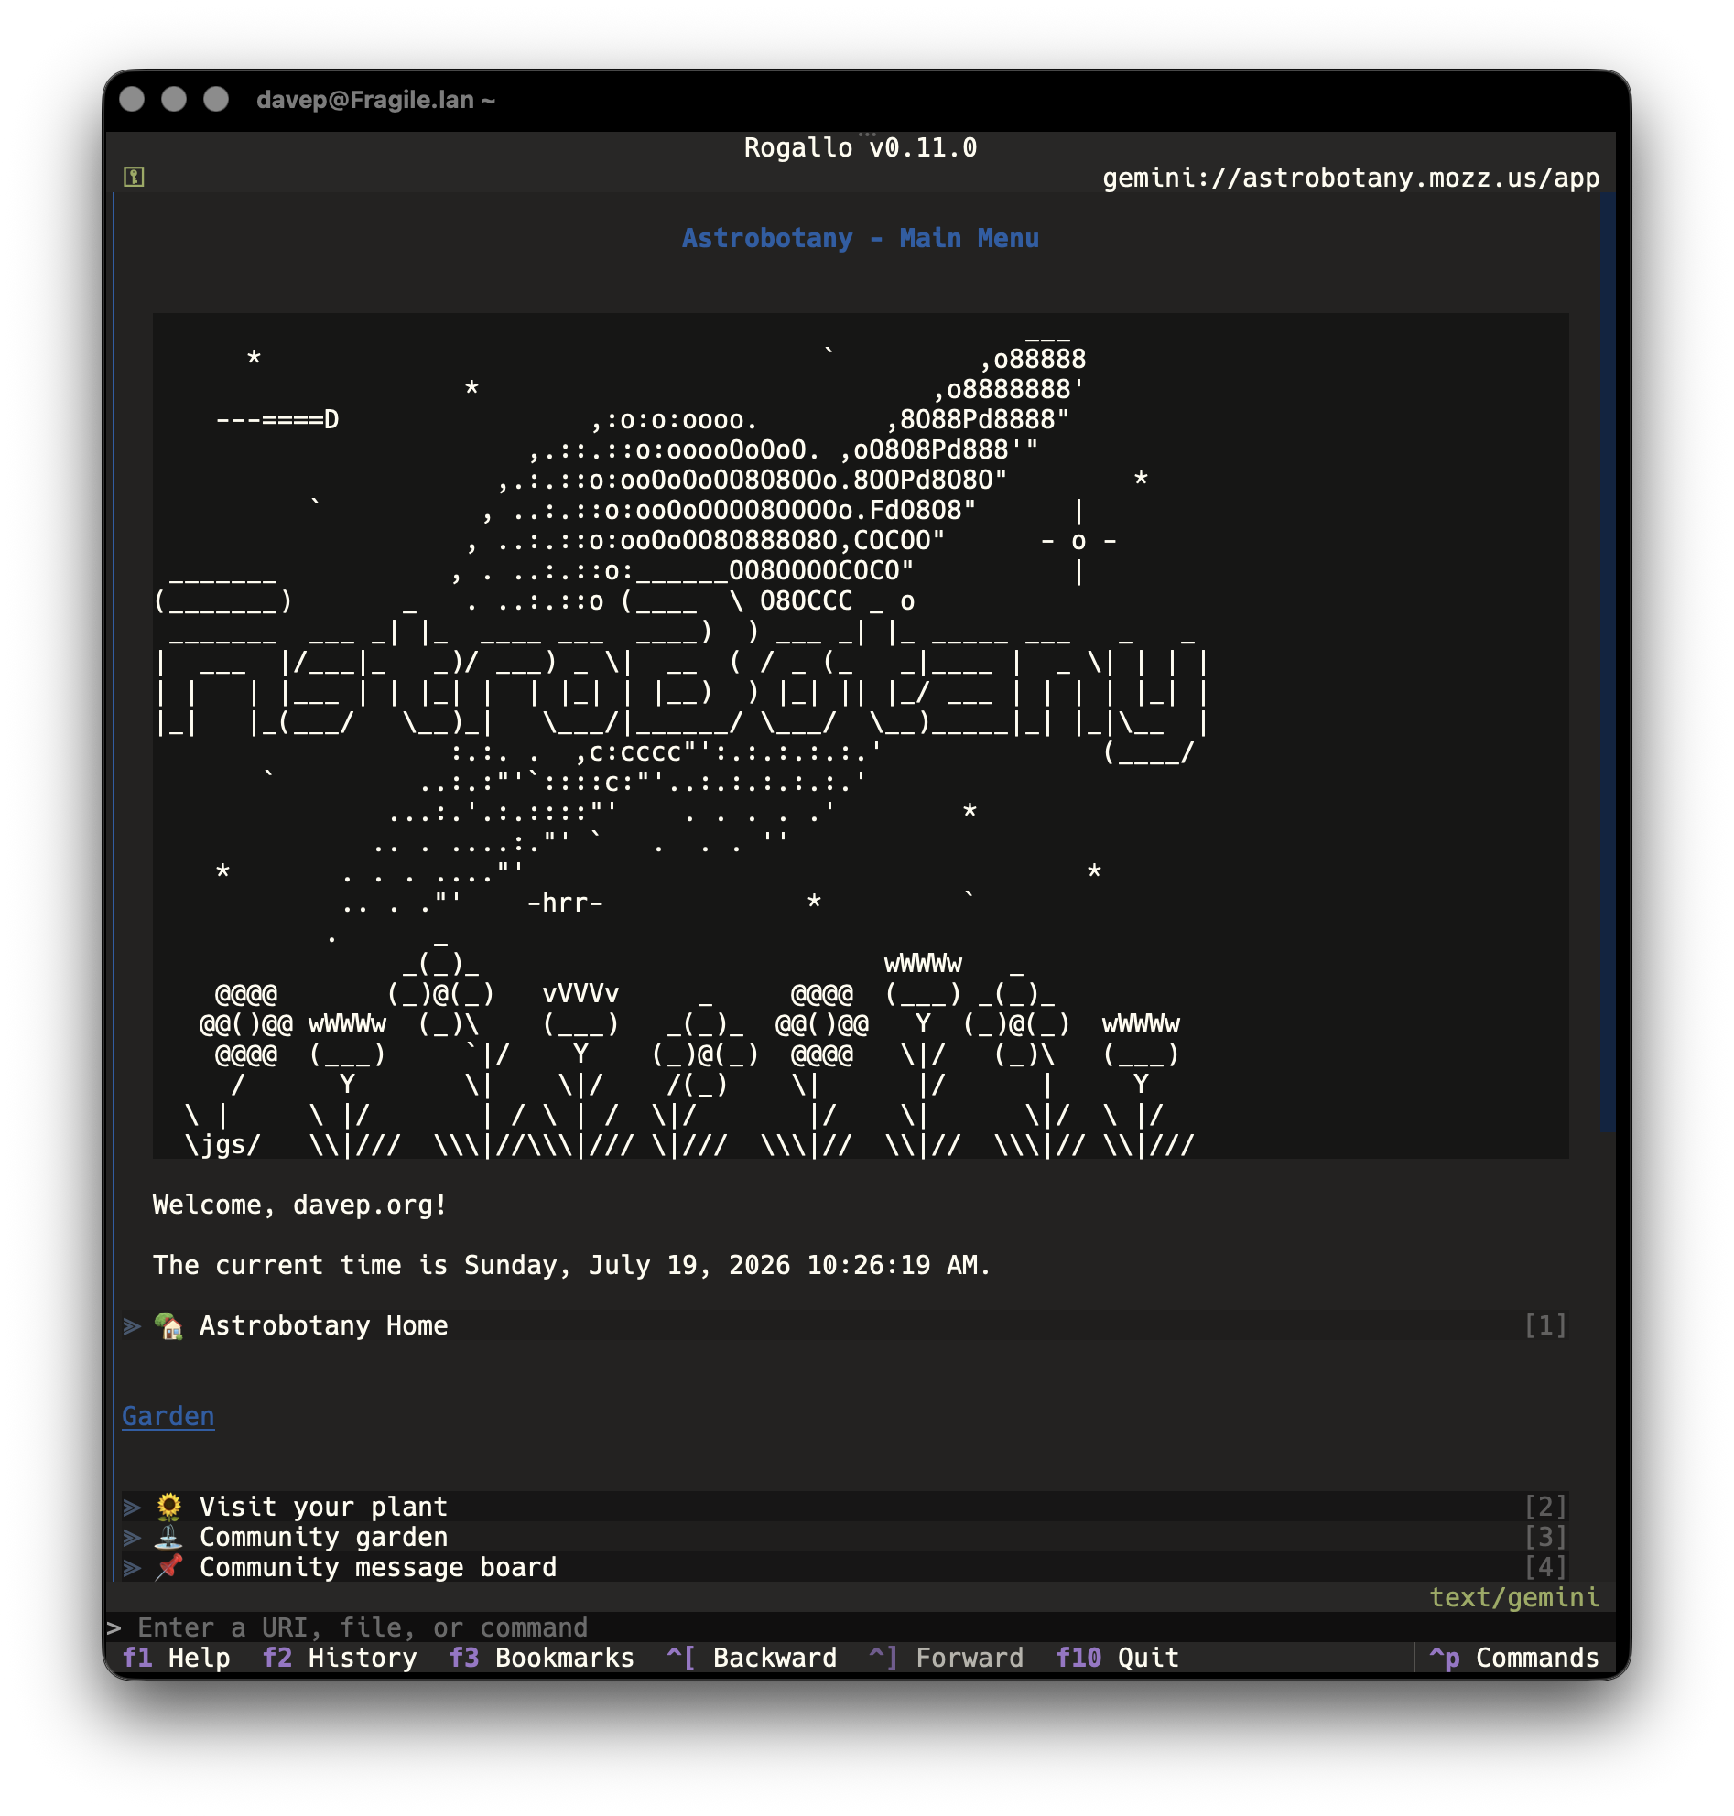Open History with the f2 footer key
This screenshot has width=1734, height=1816.
coord(341,1658)
